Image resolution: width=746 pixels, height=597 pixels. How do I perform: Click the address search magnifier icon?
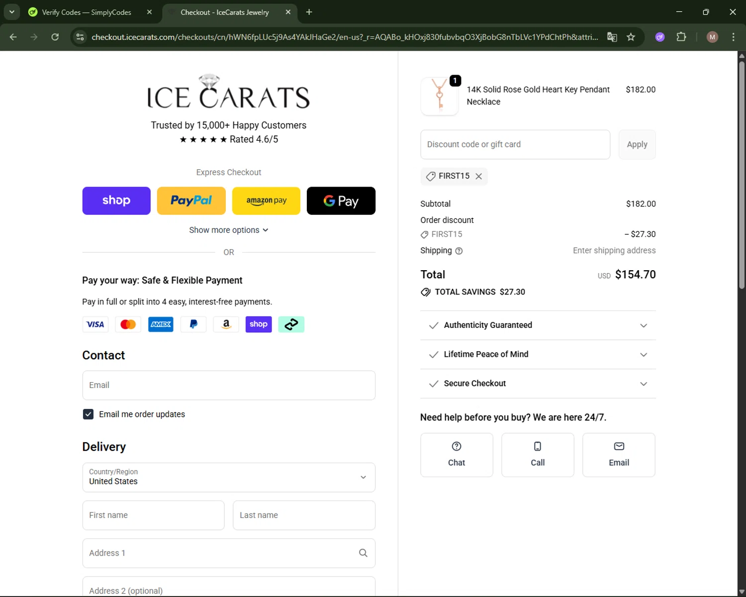click(363, 553)
